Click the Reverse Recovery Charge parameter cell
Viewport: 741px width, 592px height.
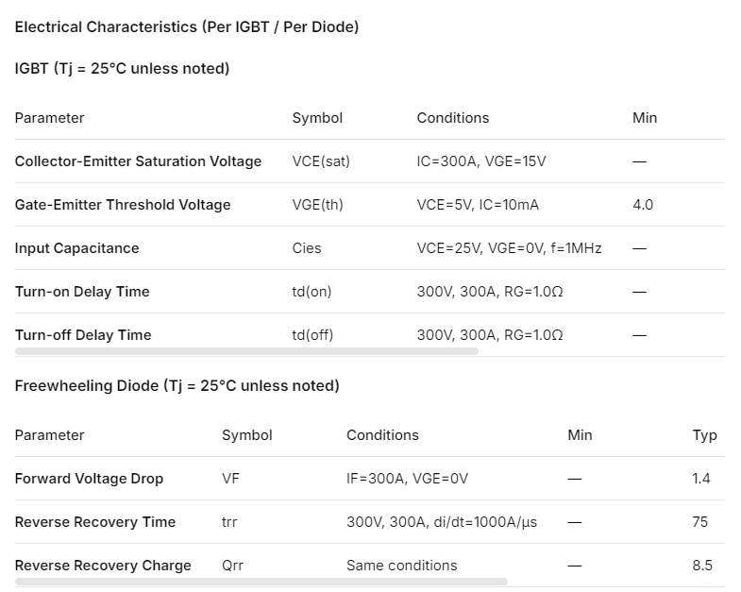point(103,566)
